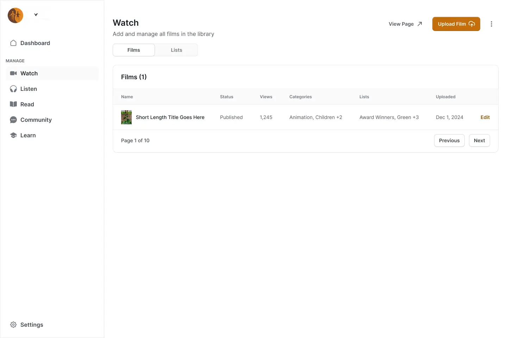
Task: Click the film thumbnail image
Action: (126, 117)
